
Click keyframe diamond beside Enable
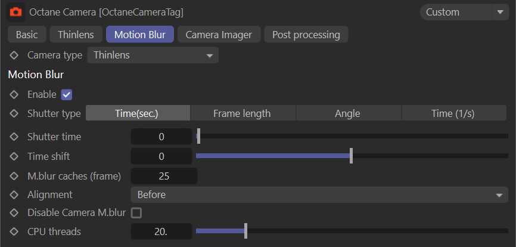tap(14, 94)
